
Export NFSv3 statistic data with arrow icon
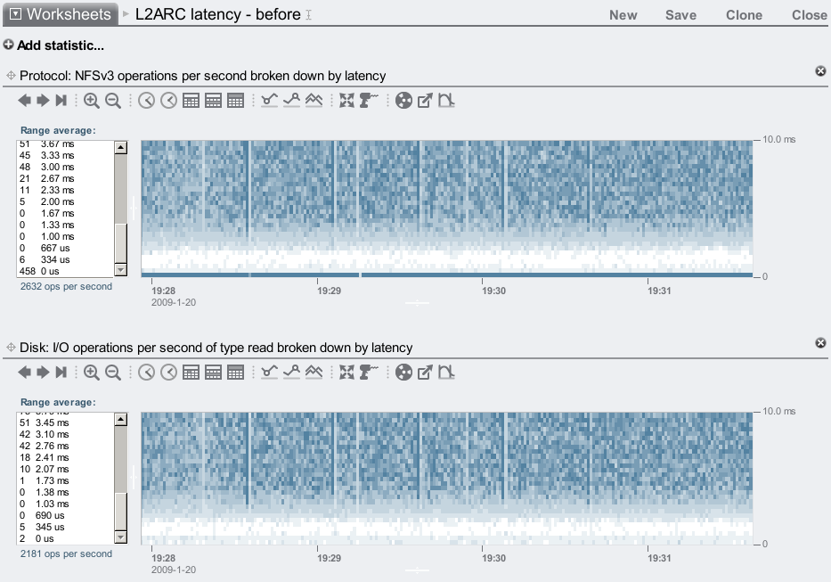click(425, 102)
